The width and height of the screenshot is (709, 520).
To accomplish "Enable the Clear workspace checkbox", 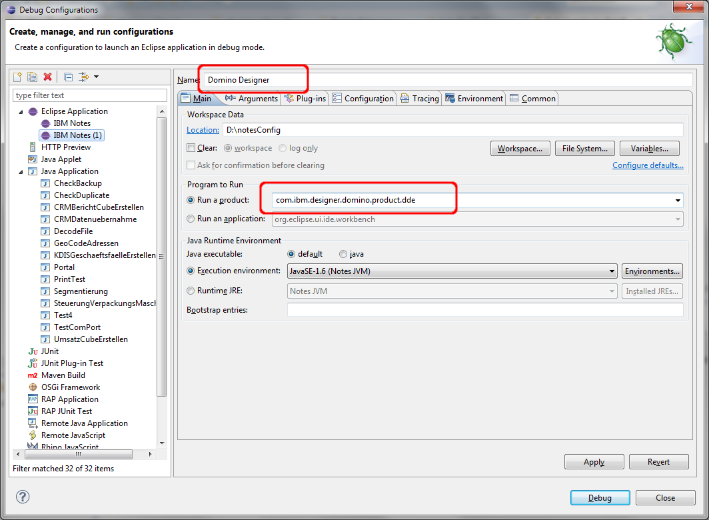I will [x=191, y=148].
